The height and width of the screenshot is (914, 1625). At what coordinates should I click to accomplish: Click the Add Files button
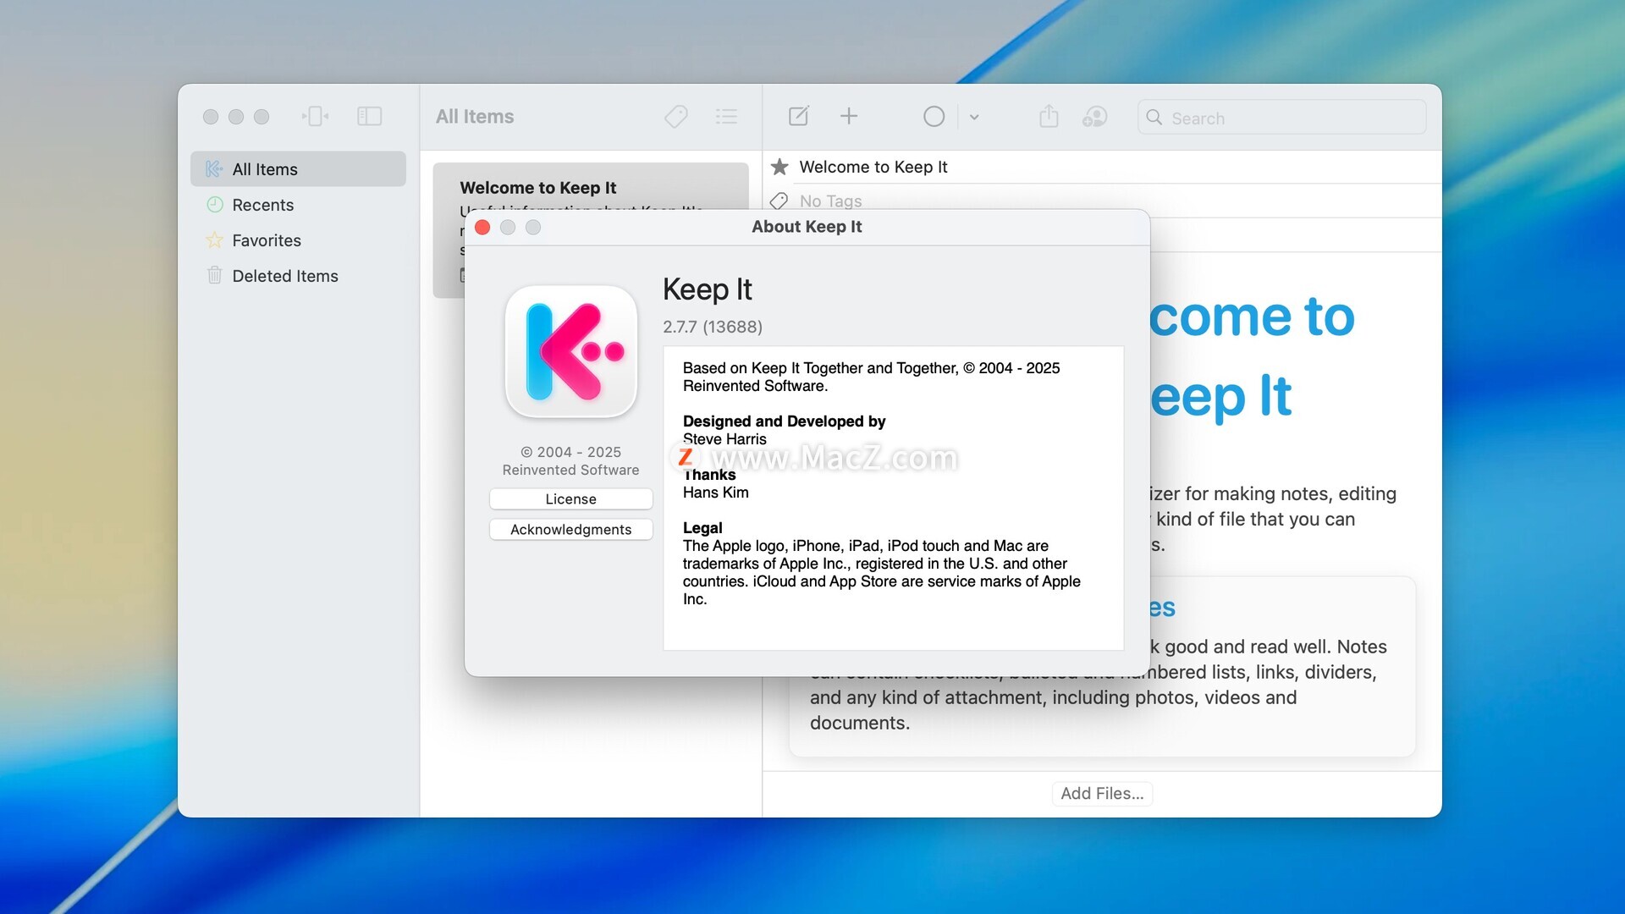[x=1101, y=794]
